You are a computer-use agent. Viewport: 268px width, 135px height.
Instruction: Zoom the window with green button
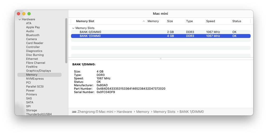(29, 14)
